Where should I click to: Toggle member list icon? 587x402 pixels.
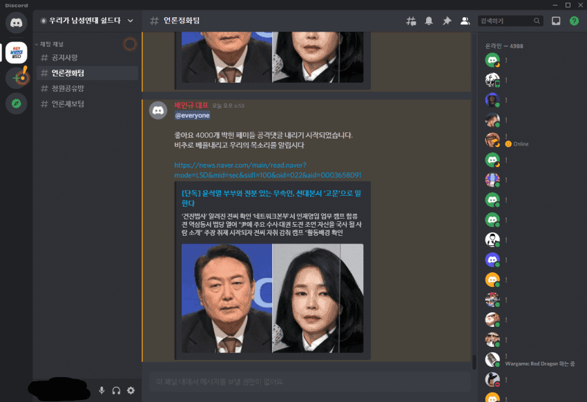465,21
